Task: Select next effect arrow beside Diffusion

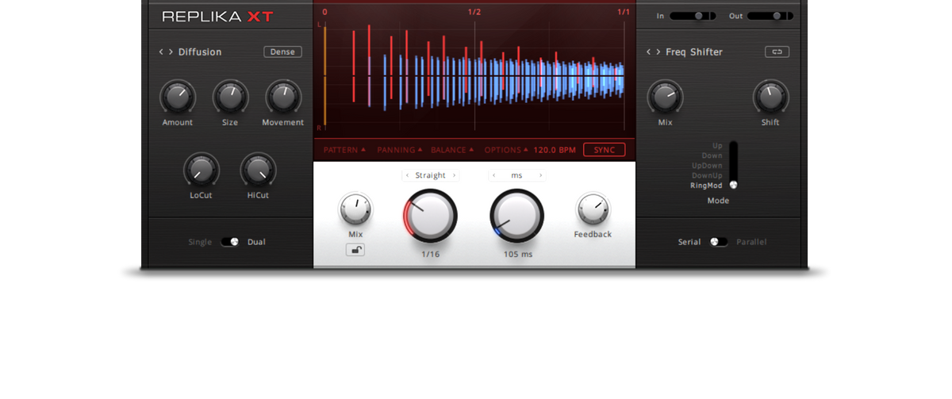Action: point(171,52)
